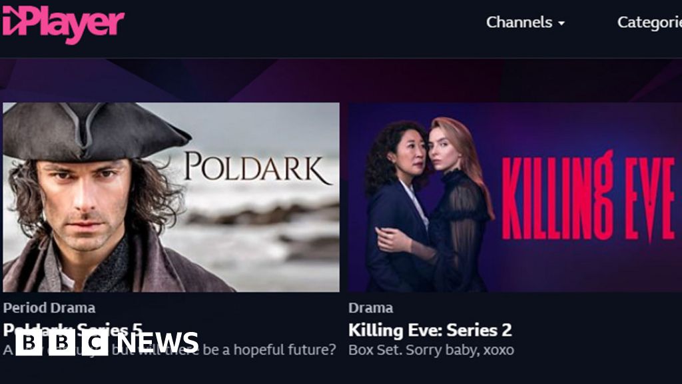Click the C block of the BBC logo
The image size is (682, 384).
click(95, 343)
